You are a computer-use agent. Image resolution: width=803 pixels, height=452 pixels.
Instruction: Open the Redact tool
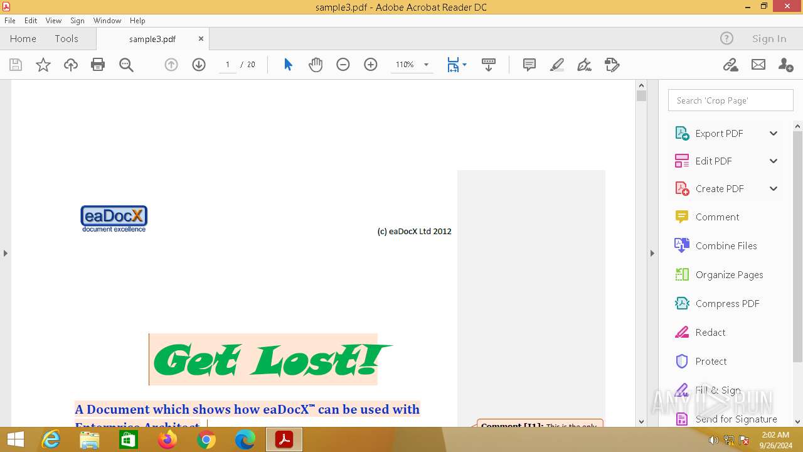click(x=710, y=333)
